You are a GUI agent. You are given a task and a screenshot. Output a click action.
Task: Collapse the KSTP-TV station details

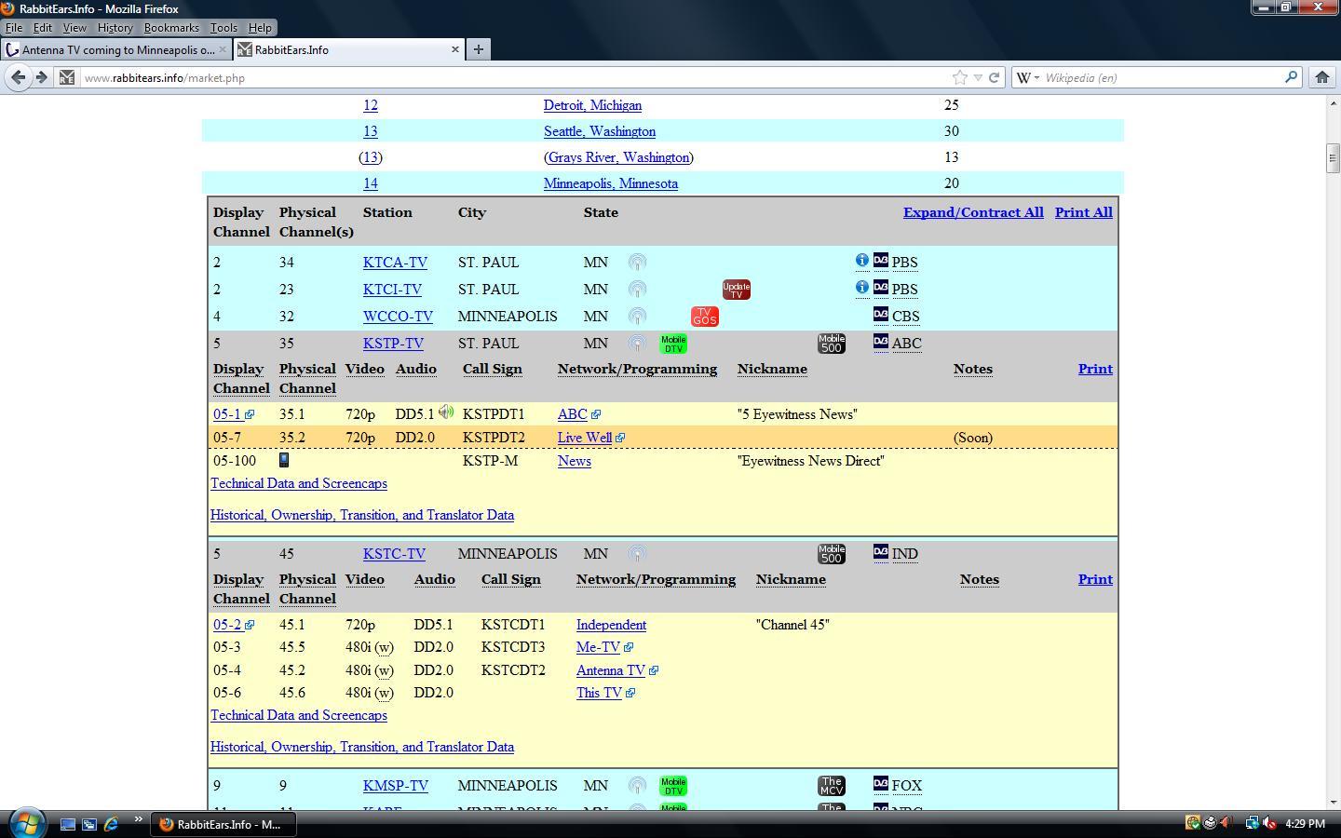(x=393, y=344)
